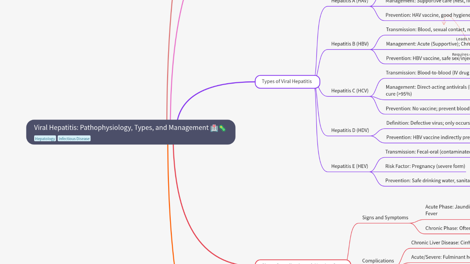
Task: Select the Infectious Disease tag
Action: point(74,139)
